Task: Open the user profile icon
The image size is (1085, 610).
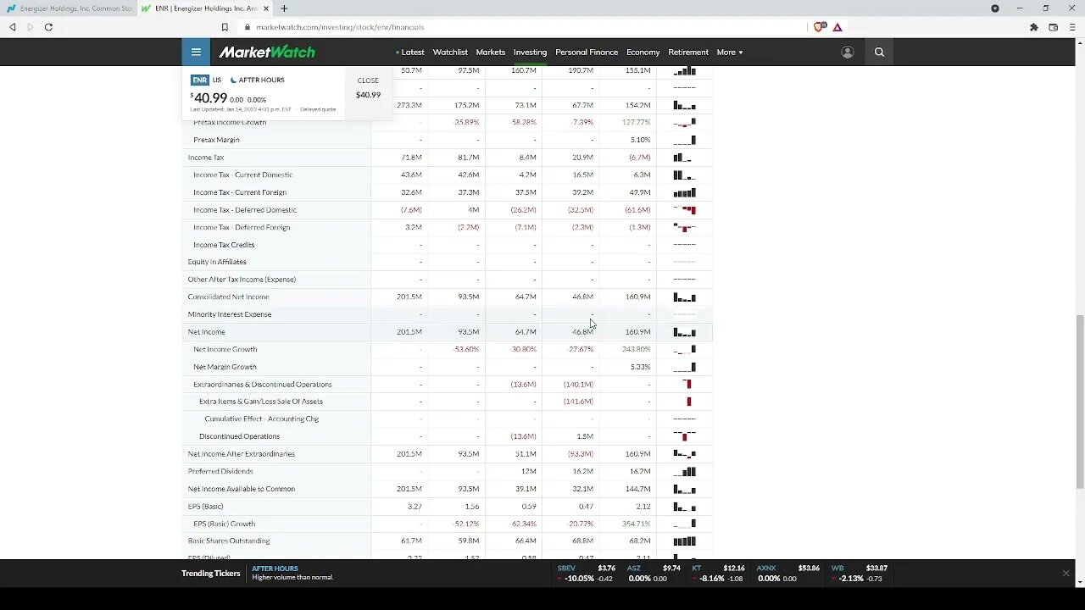Action: pyautogui.click(x=847, y=52)
